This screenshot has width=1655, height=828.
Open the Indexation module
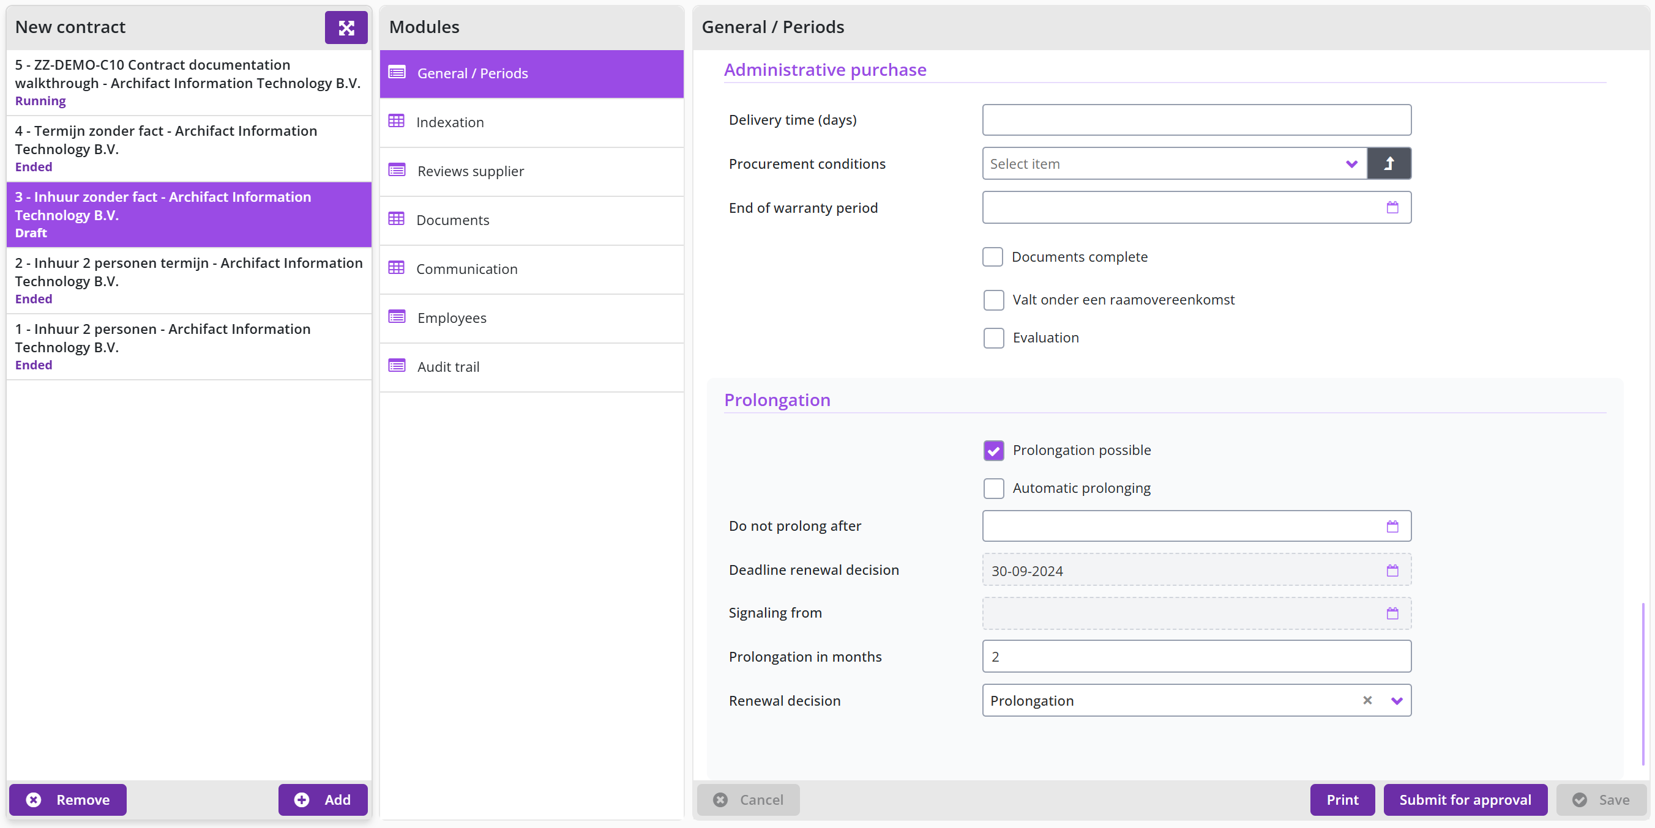531,122
